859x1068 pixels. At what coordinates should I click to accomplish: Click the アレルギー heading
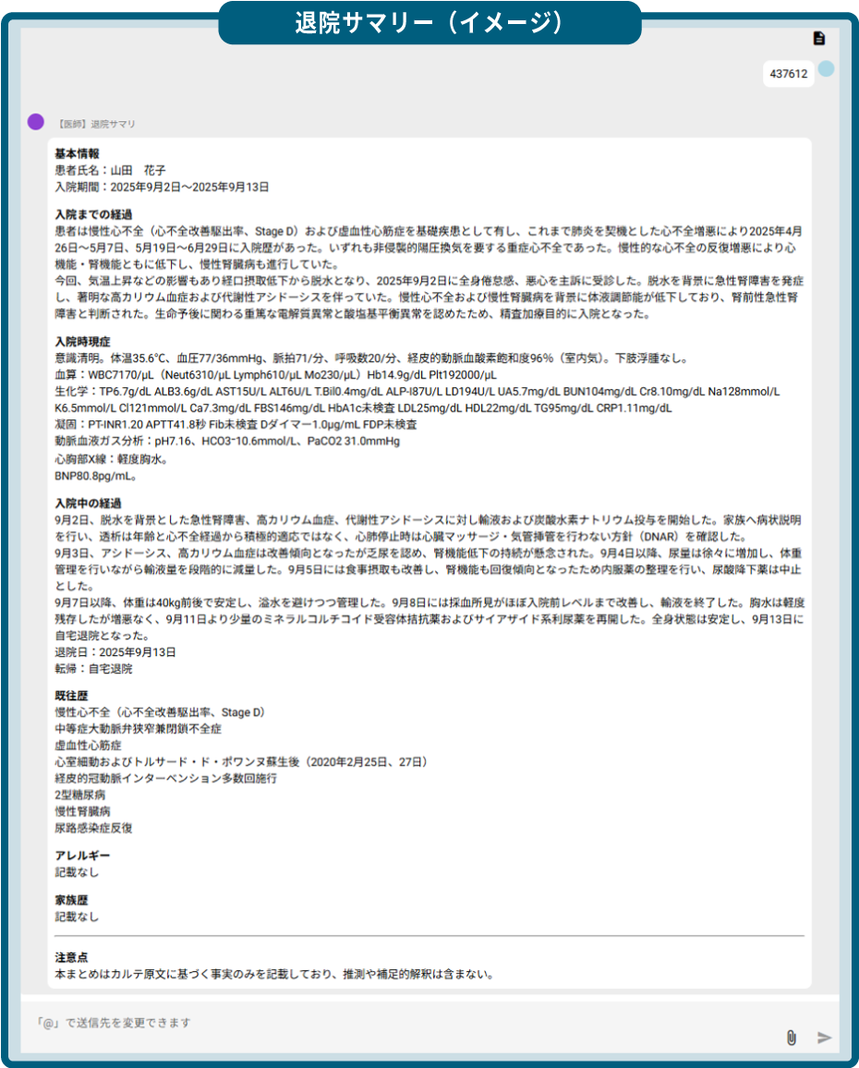[82, 856]
